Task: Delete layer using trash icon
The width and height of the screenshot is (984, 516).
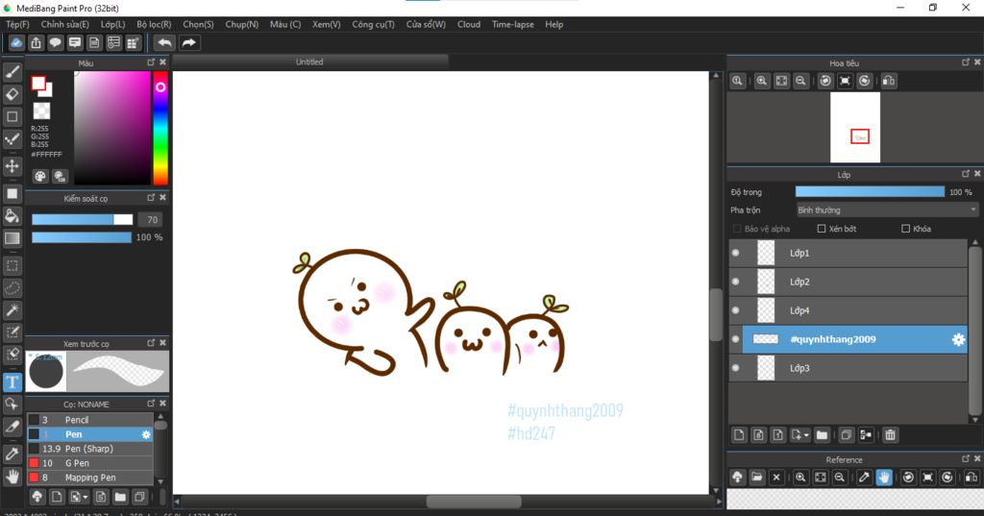Action: pos(890,435)
